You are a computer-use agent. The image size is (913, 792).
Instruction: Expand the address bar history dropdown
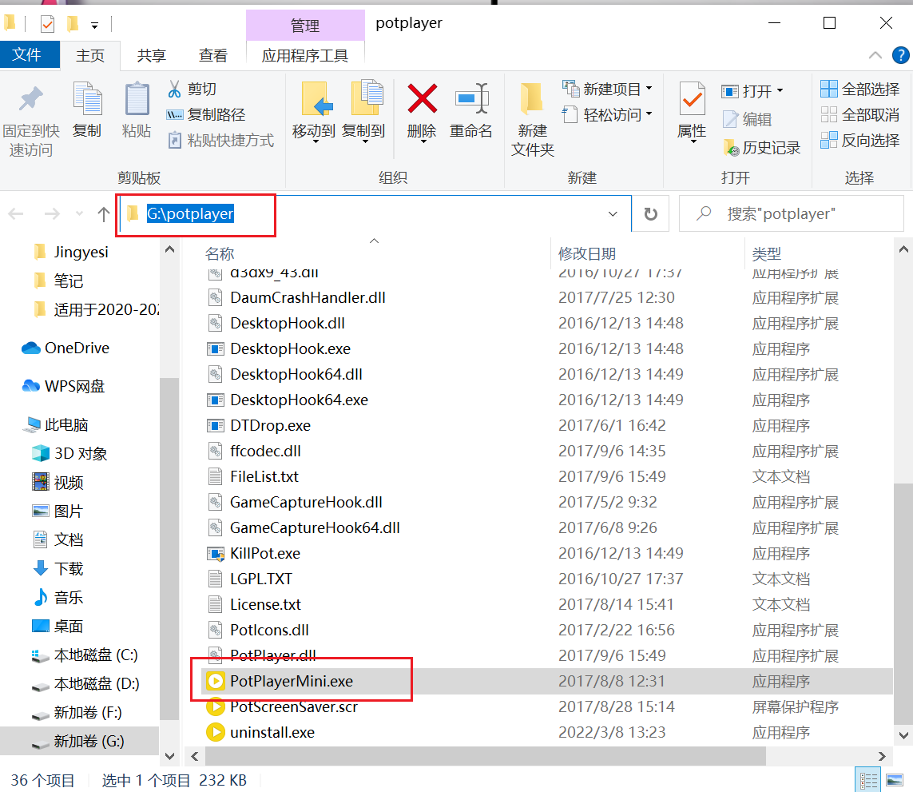pyautogui.click(x=613, y=214)
